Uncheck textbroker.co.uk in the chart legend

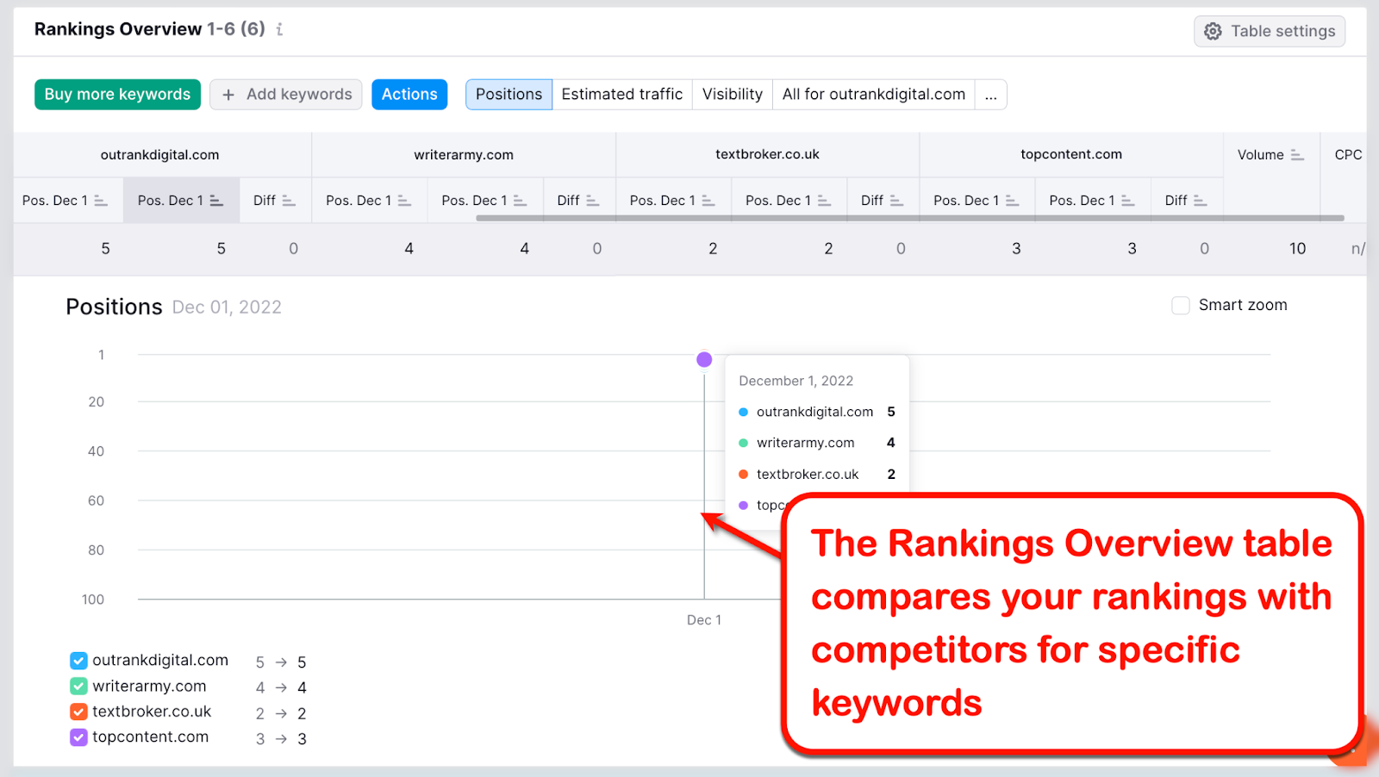[x=78, y=712]
